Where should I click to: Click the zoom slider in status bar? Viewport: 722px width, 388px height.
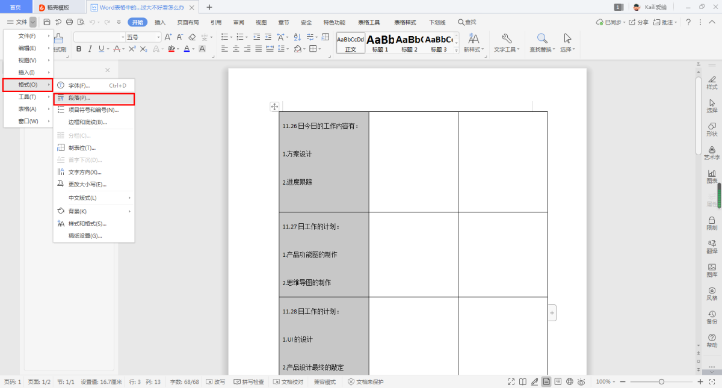pos(661,382)
